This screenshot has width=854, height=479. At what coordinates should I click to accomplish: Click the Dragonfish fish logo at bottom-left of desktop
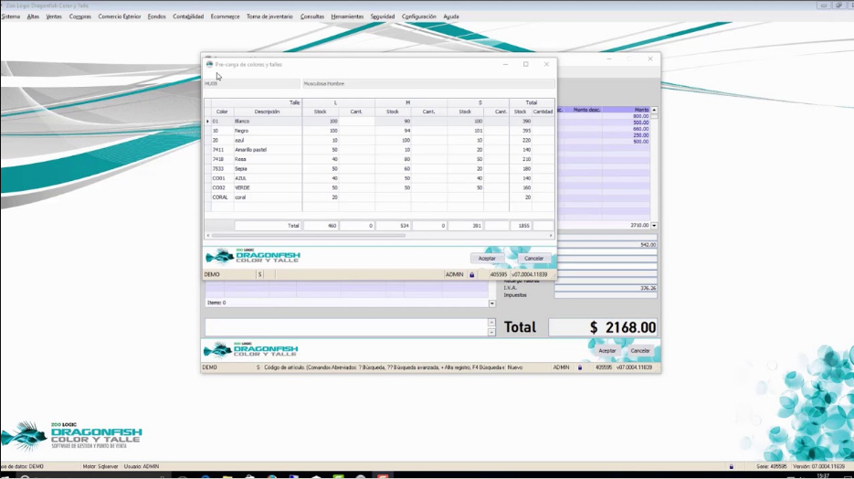click(x=72, y=436)
